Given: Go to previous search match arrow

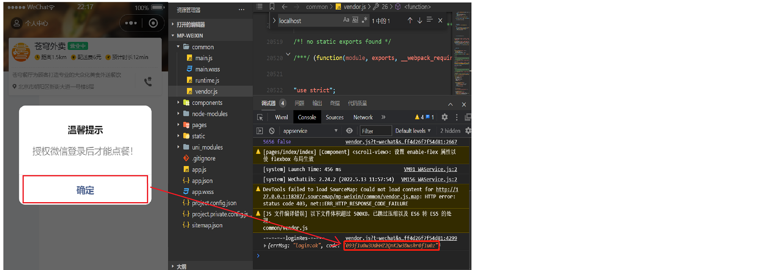Looking at the screenshot, I should [x=409, y=20].
